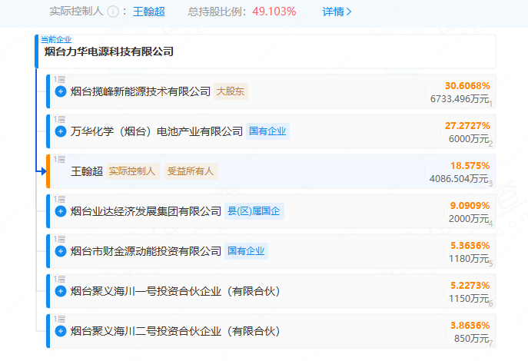Image resolution: width=528 pixels, height=361 pixels.
Task: Click the info icon beside 实际控制人
Action: point(113,12)
